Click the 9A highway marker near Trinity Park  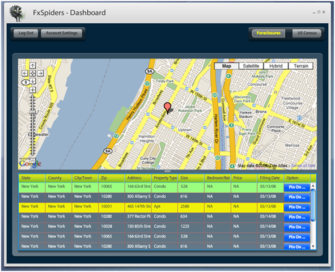click(149, 71)
